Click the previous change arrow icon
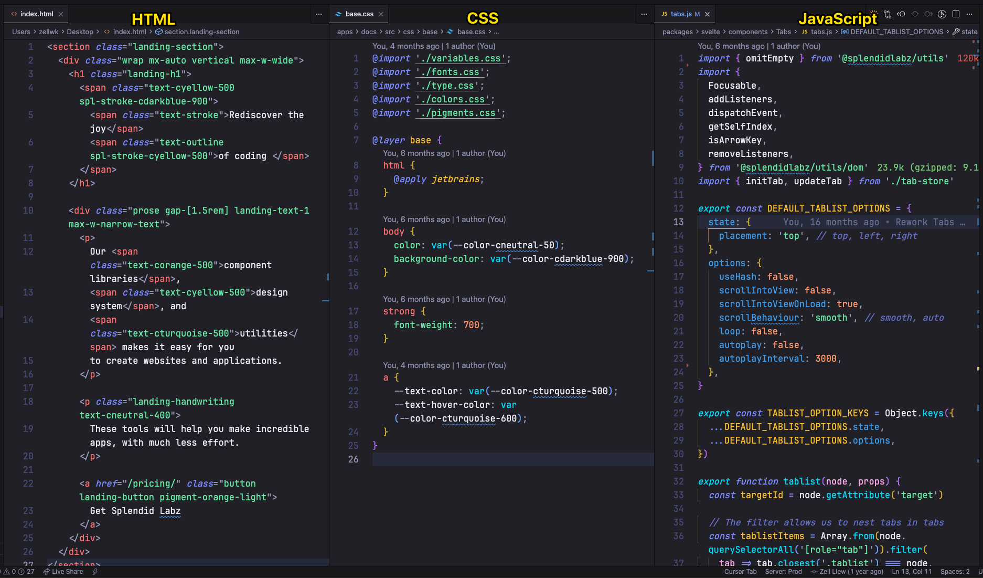 (901, 14)
